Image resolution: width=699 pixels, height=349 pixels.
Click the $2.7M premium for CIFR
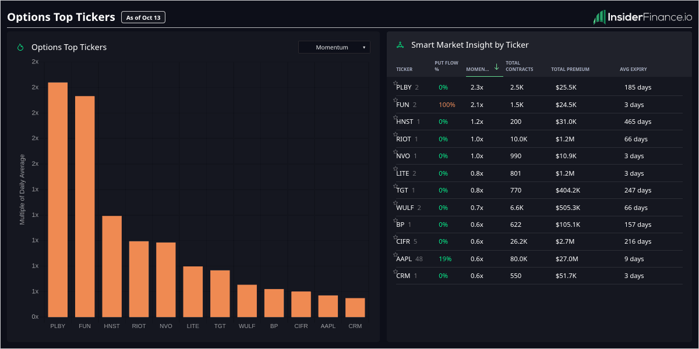click(565, 241)
